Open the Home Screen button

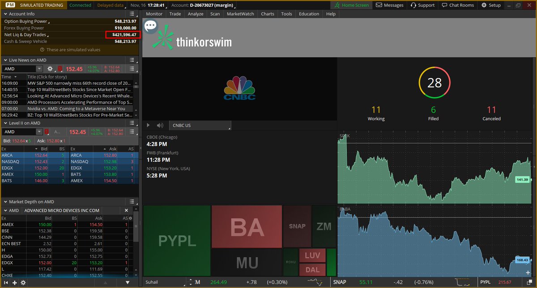click(x=352, y=5)
